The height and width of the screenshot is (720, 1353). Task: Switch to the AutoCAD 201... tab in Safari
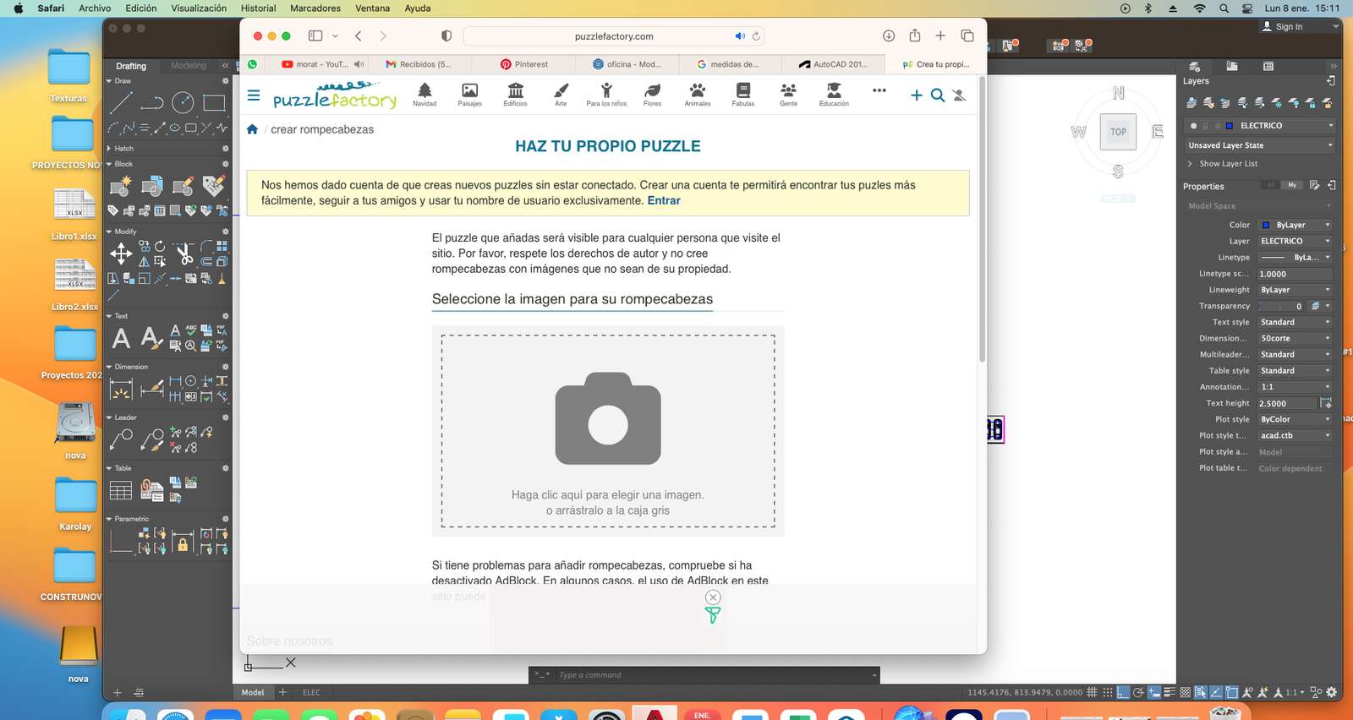(833, 64)
